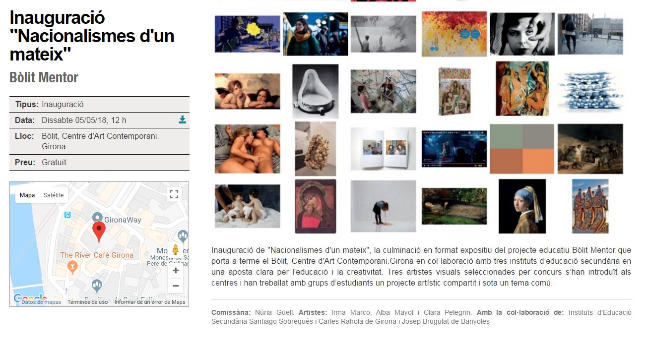Click the urinal Fountain artwork thumbnail
Viewport: 647px width, 352px height.
315,91
